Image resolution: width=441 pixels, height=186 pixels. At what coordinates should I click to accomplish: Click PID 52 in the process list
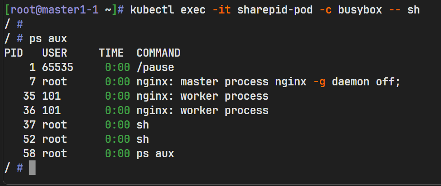click(x=29, y=139)
